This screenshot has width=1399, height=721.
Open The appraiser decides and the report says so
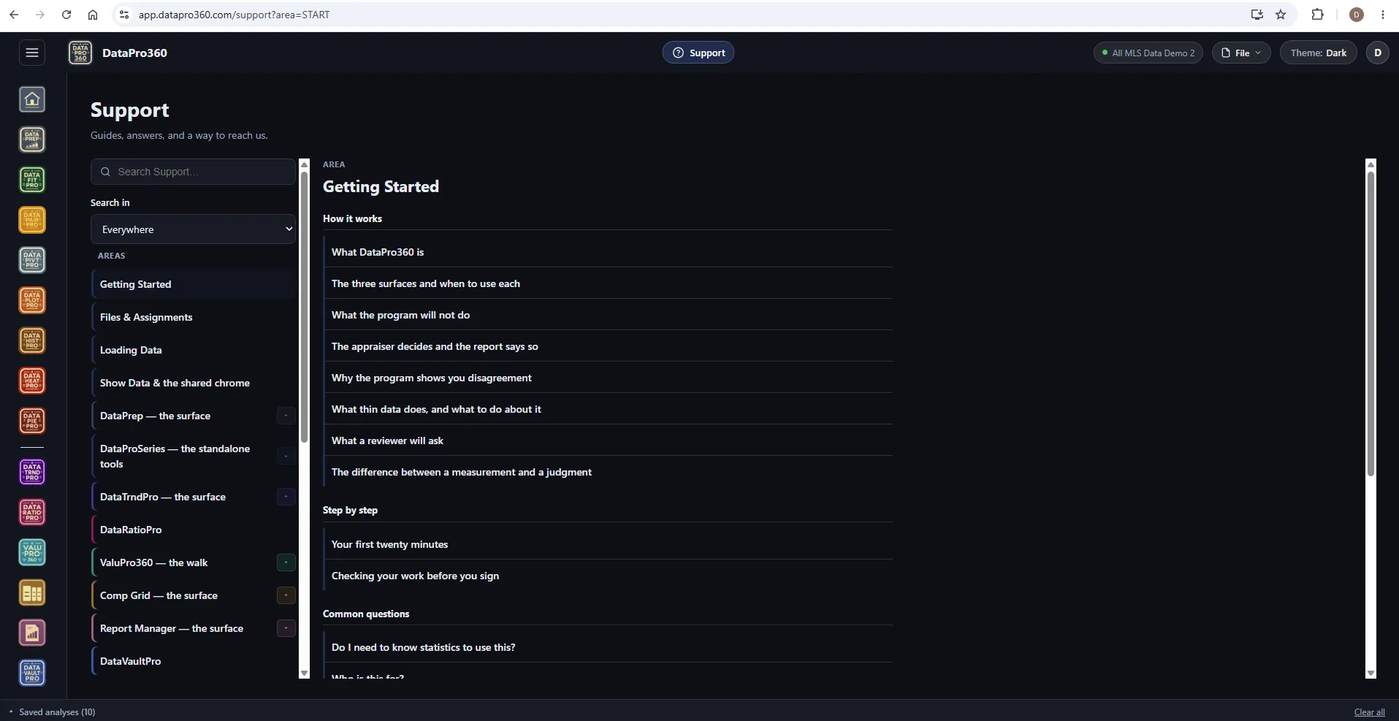tap(608, 346)
